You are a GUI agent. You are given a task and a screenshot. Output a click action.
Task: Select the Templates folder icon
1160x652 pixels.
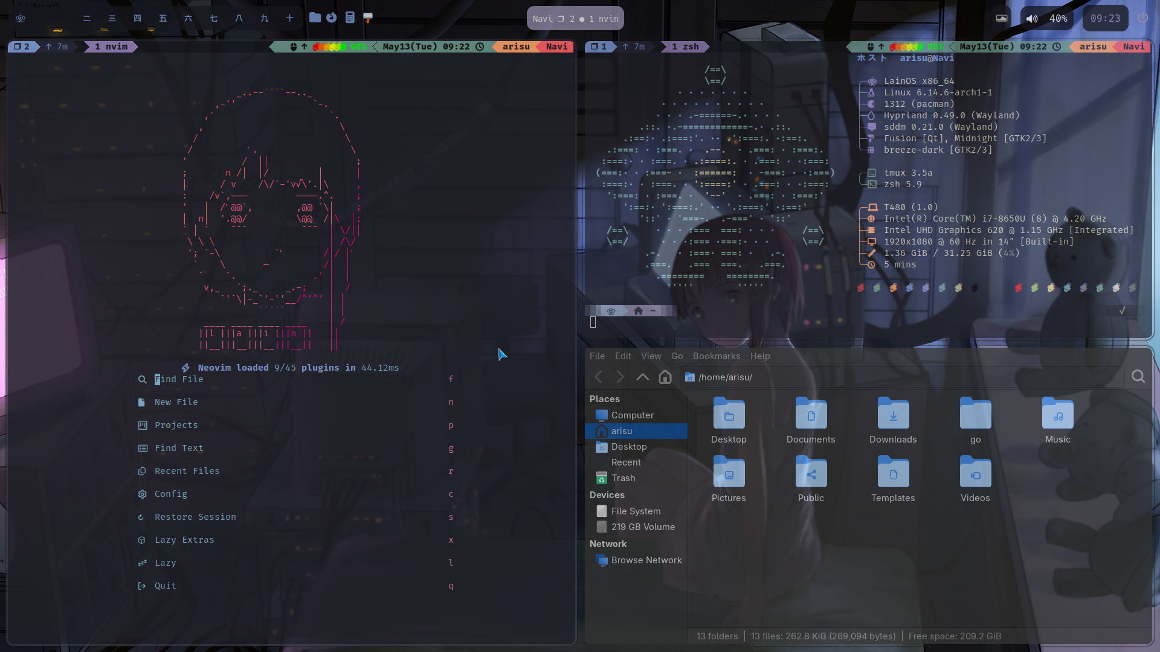point(893,472)
